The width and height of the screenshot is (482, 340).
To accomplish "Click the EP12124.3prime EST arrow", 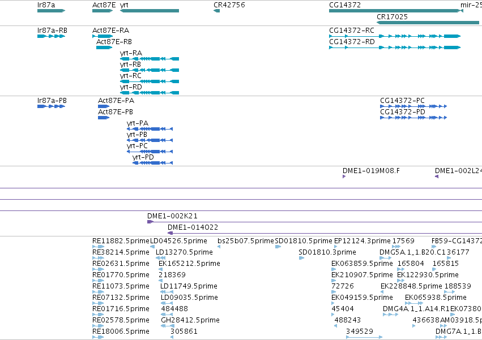I will 335,247.
